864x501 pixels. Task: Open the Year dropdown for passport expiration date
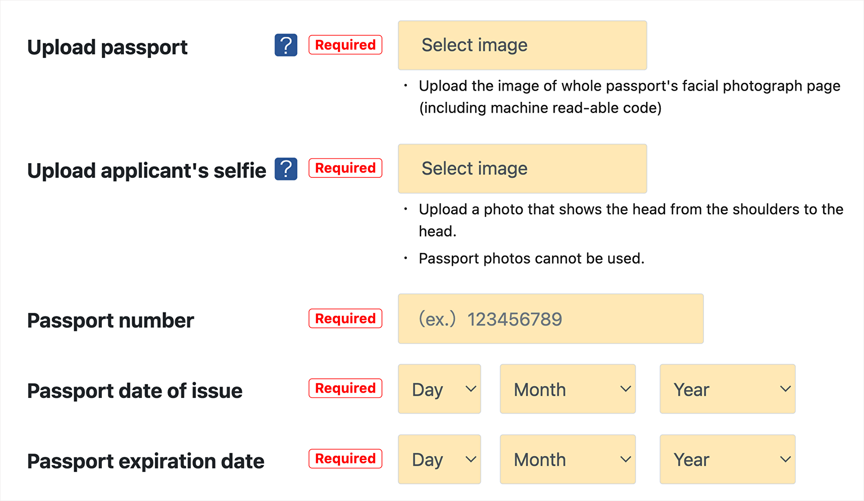coord(727,459)
